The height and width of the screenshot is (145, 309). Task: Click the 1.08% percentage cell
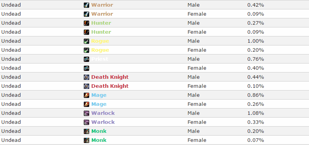tap(256, 113)
